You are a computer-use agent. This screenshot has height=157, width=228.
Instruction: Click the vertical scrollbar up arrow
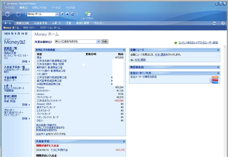tap(225, 47)
